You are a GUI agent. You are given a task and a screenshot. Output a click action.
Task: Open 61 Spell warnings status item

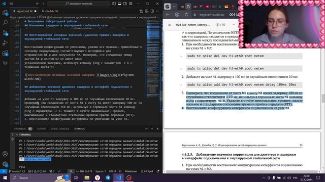pyautogui.click(x=147, y=171)
